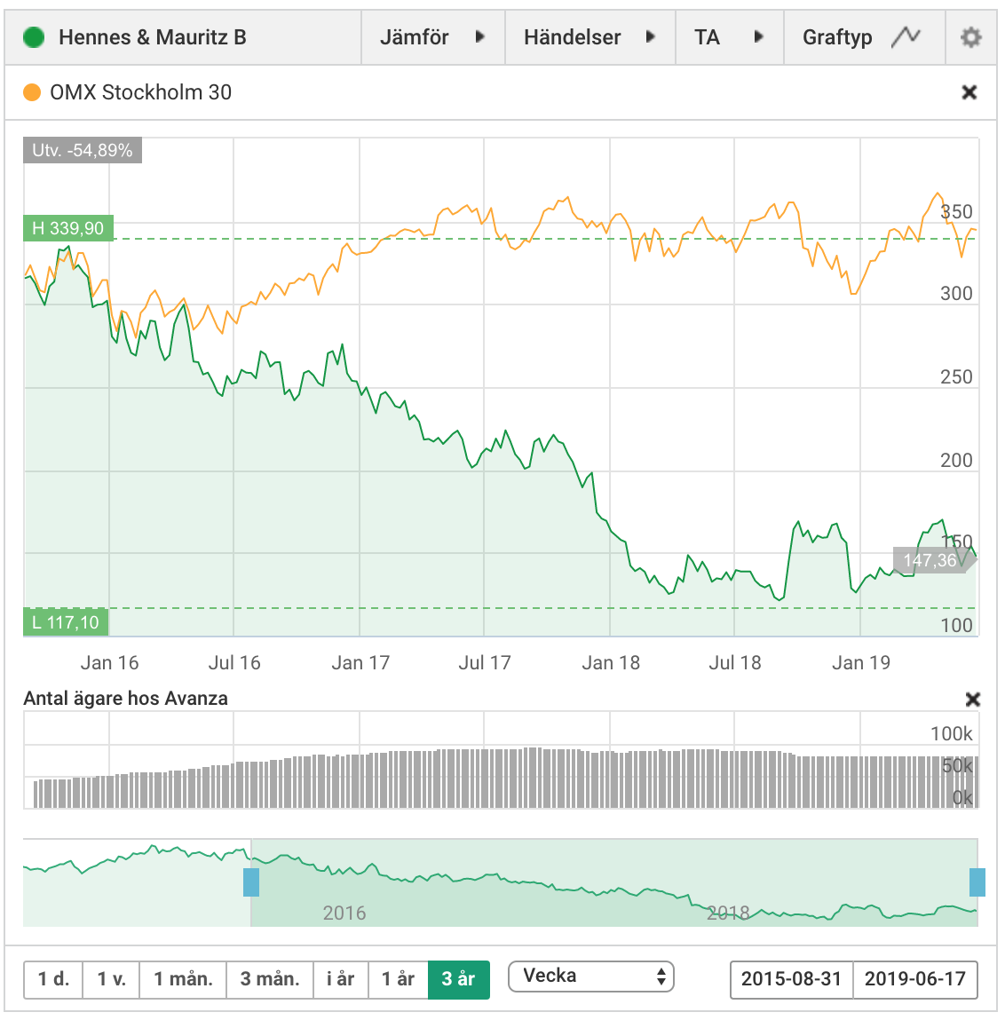Open the TA menu
This screenshot has width=1005, height=1028.
click(x=730, y=37)
